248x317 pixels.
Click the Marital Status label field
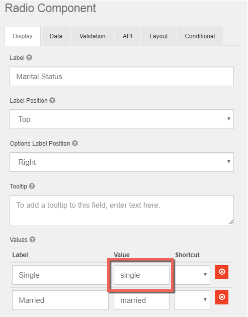tap(122, 77)
